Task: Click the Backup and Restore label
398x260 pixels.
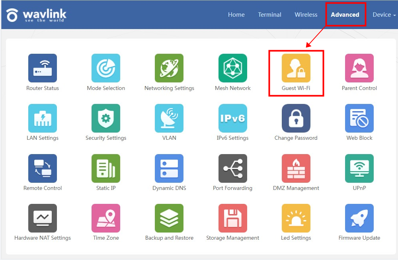Action: [x=169, y=238]
